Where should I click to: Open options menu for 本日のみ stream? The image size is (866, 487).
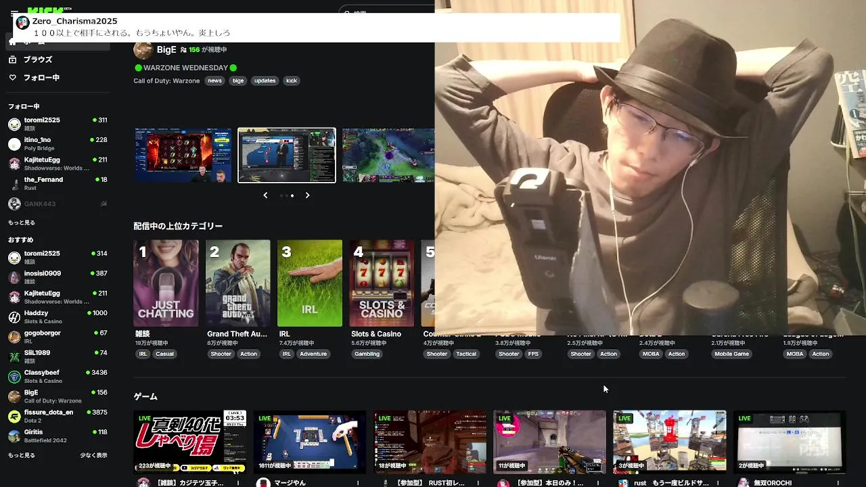tap(598, 483)
